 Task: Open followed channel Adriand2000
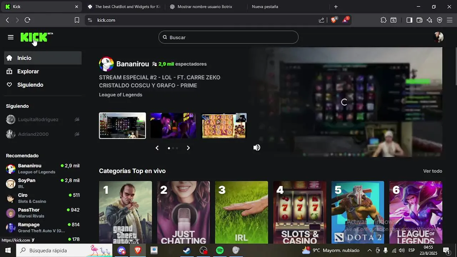(x=43, y=134)
